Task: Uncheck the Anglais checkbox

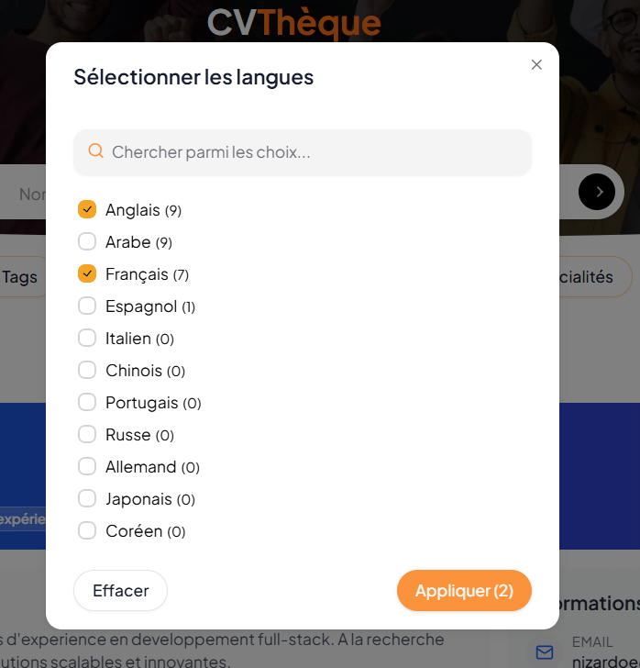Action: tap(87, 210)
